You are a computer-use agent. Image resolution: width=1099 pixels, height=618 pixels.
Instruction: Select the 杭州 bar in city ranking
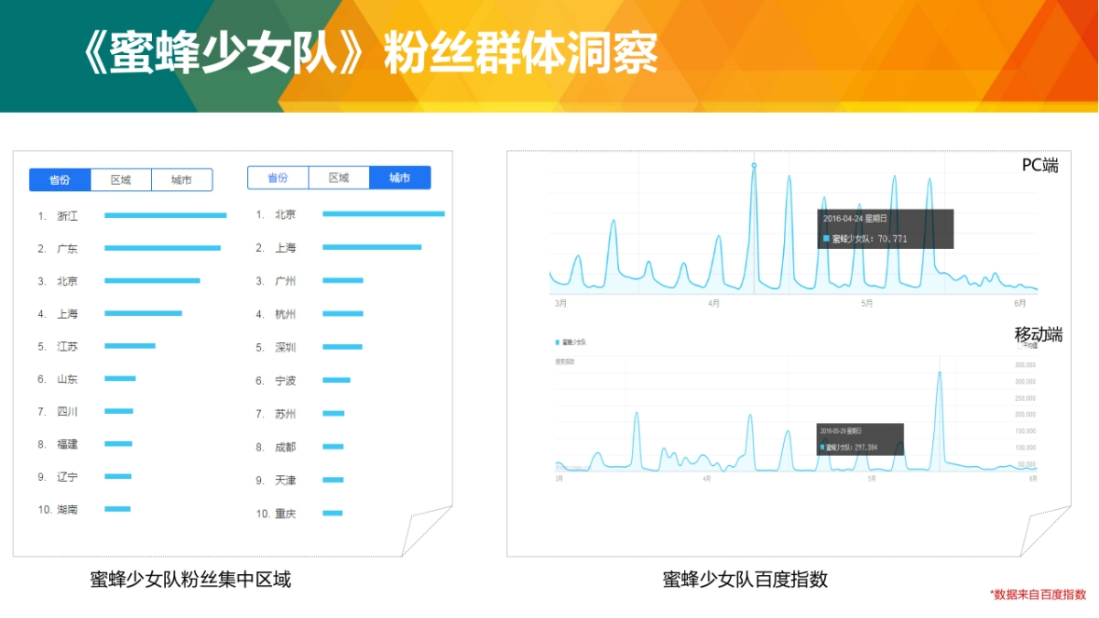pyautogui.click(x=343, y=314)
